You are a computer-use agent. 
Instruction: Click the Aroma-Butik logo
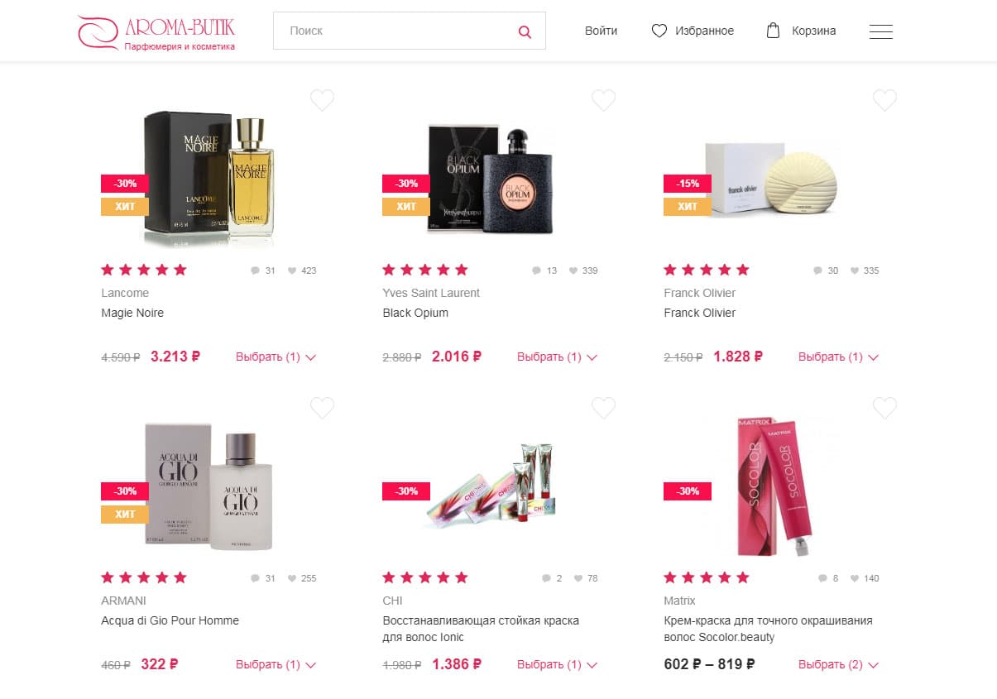[x=156, y=31]
